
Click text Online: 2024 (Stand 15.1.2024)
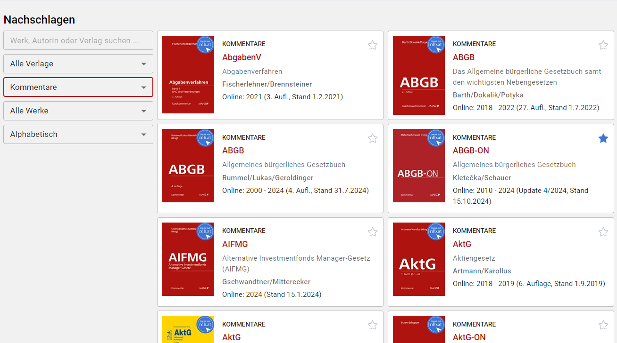[x=272, y=295]
